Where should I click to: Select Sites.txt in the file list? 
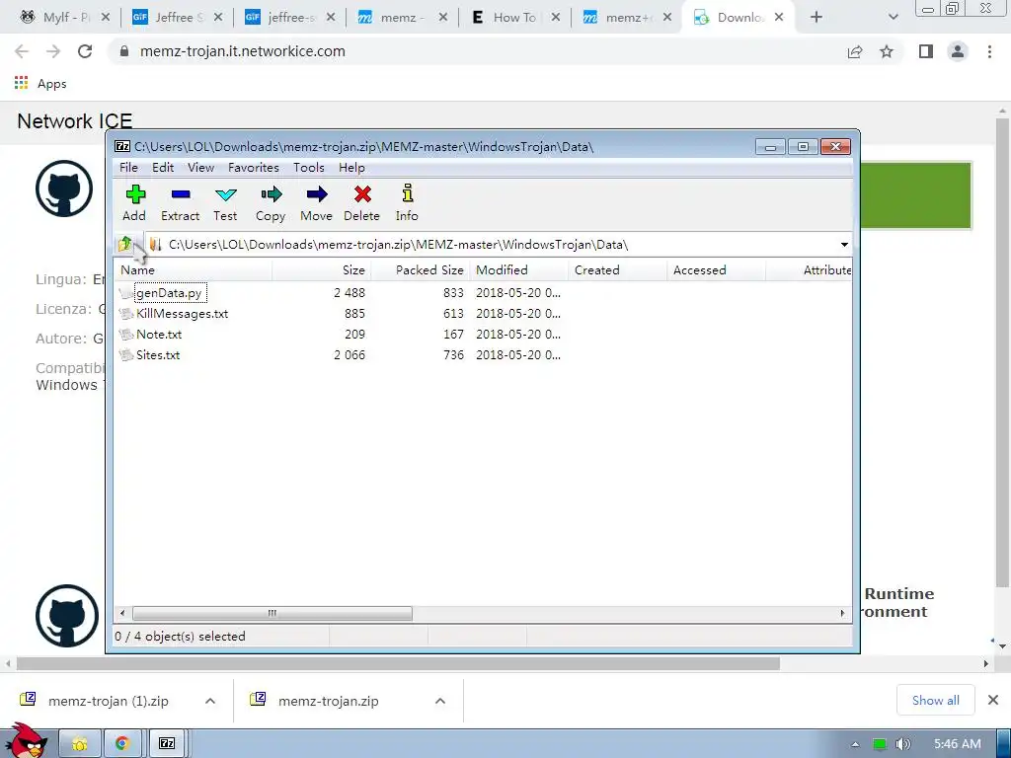(158, 354)
